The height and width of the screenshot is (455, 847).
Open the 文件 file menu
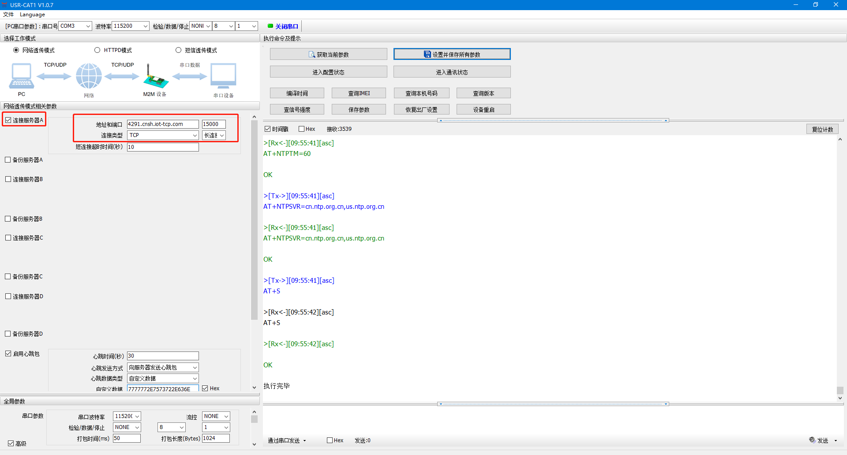point(8,15)
